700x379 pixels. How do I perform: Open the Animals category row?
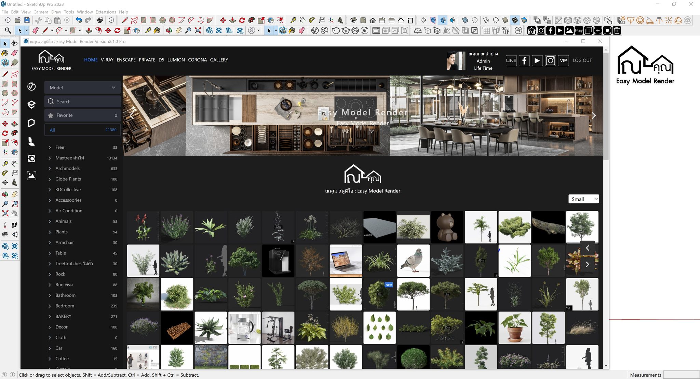(82, 221)
